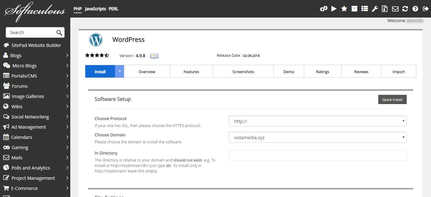This screenshot has height=197, width=431.
Task: Open the Install button's dropdown arrow
Action: tap(120, 71)
